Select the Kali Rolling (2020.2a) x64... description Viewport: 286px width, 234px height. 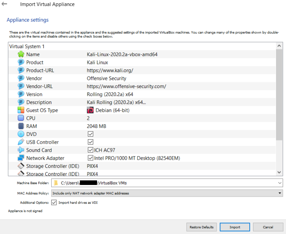click(117, 102)
